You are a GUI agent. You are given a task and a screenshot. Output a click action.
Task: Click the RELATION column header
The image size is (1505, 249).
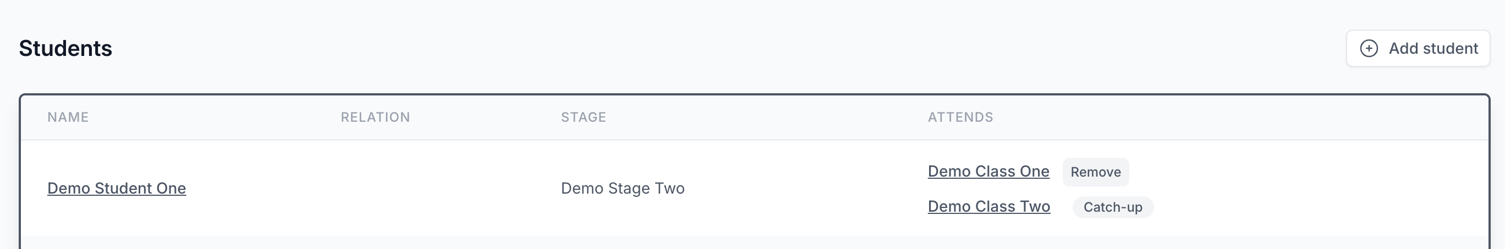point(375,117)
